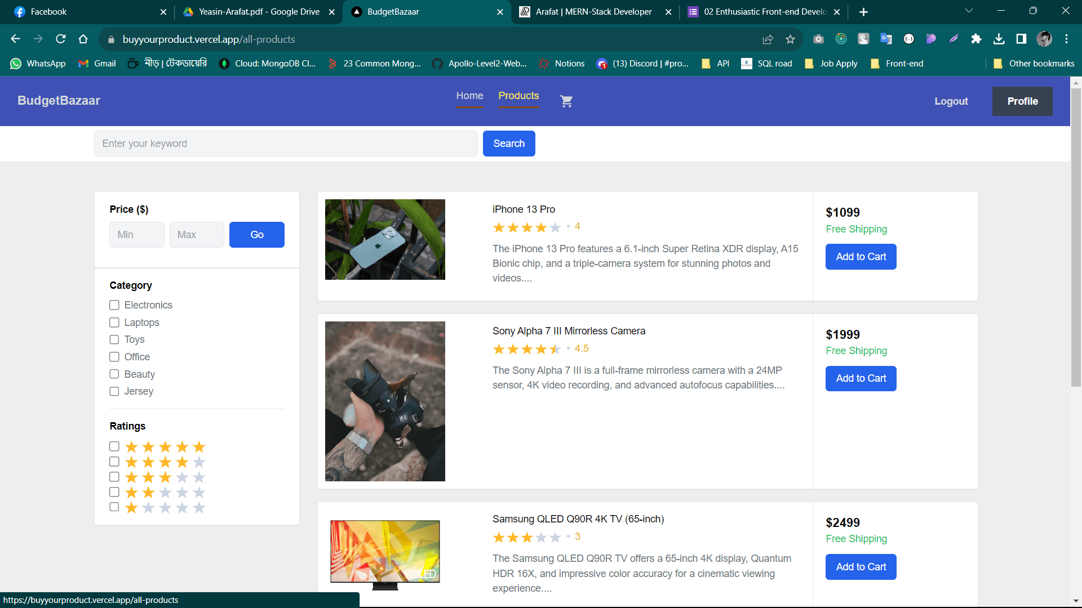Open the Profile button
The image size is (1082, 608).
(x=1022, y=101)
